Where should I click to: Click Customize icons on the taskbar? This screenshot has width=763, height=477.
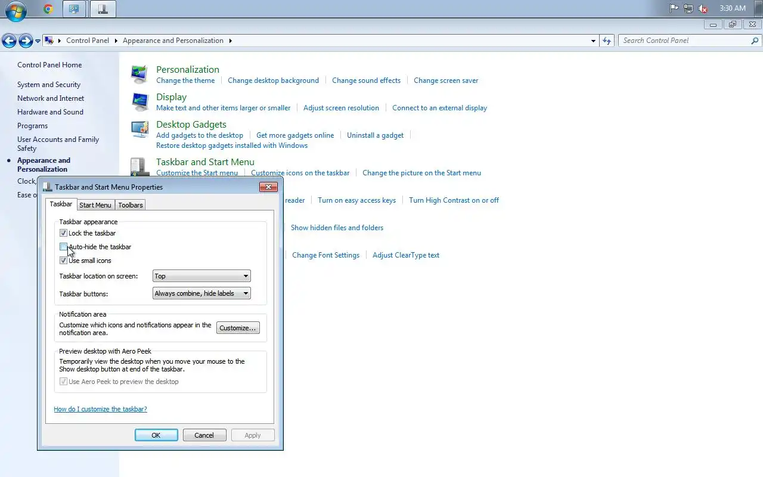click(300, 173)
